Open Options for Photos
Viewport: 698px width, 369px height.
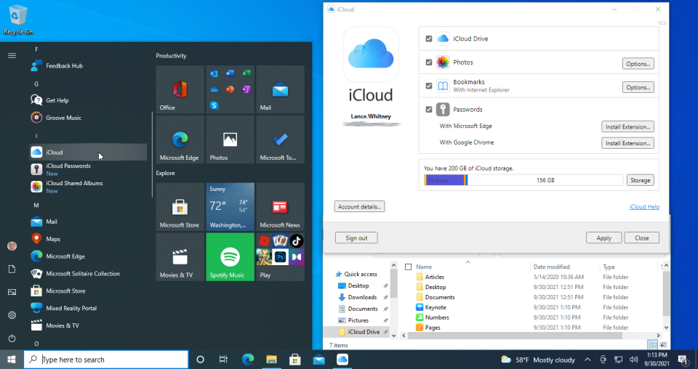pyautogui.click(x=638, y=64)
